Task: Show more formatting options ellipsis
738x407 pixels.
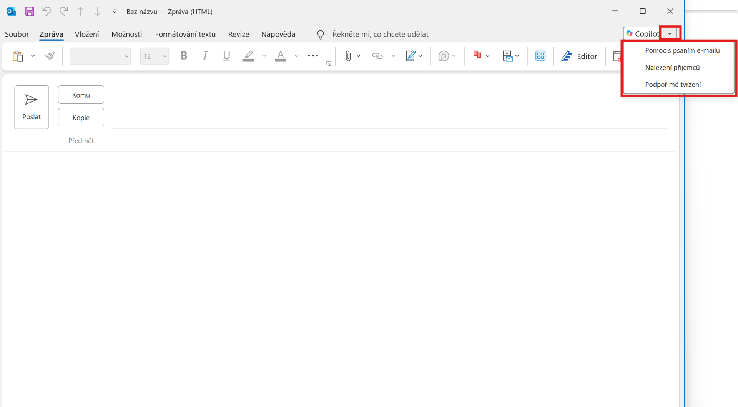Action: pyautogui.click(x=313, y=56)
